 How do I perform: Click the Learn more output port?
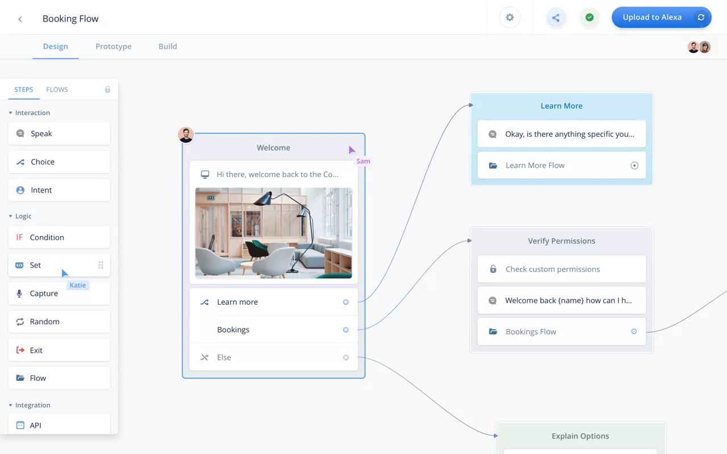point(345,302)
